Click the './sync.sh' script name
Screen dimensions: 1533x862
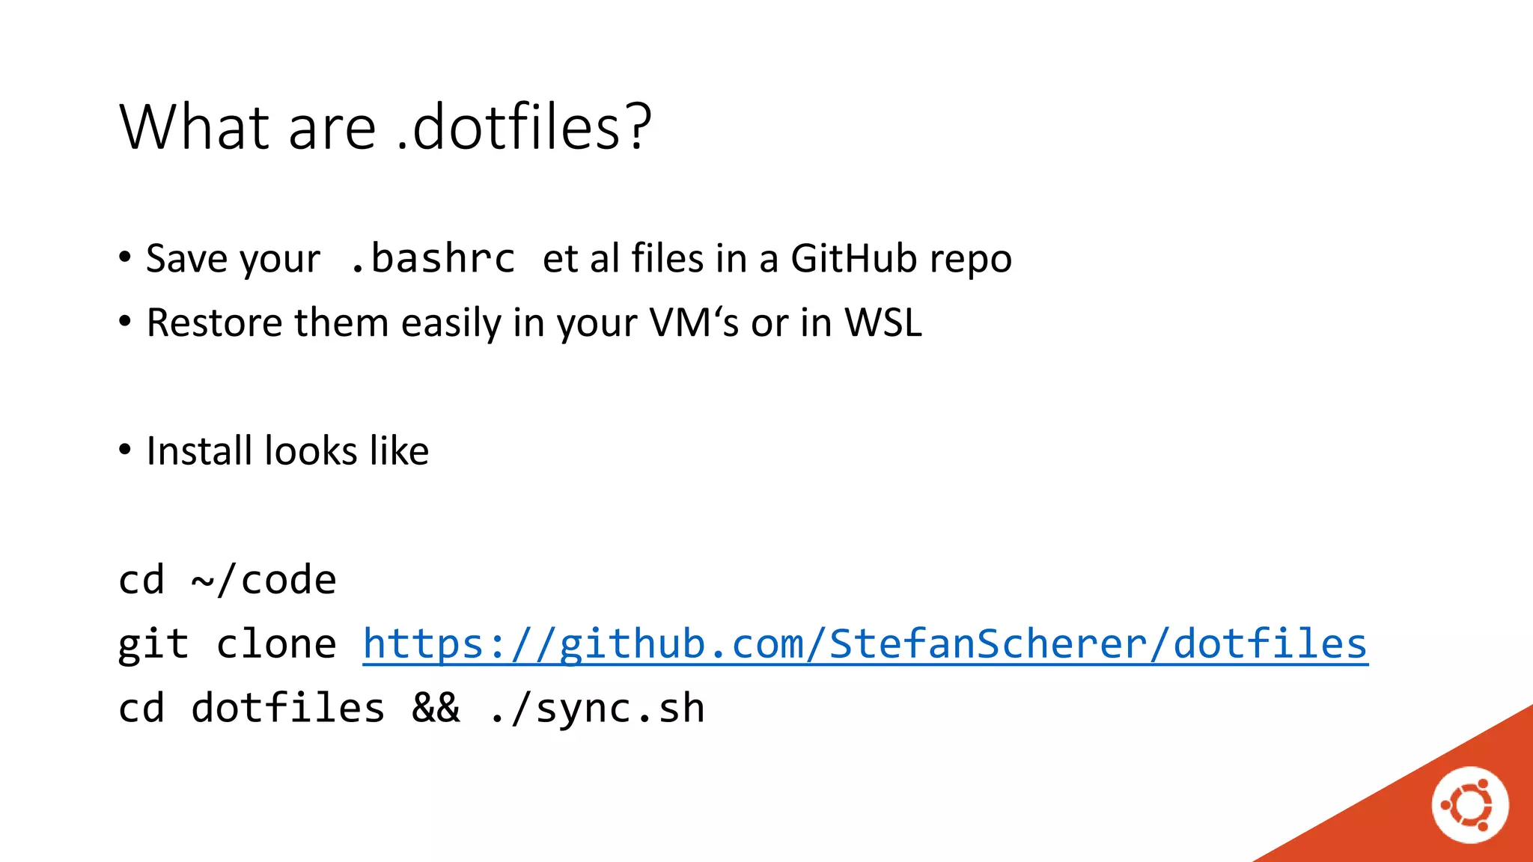pos(597,708)
